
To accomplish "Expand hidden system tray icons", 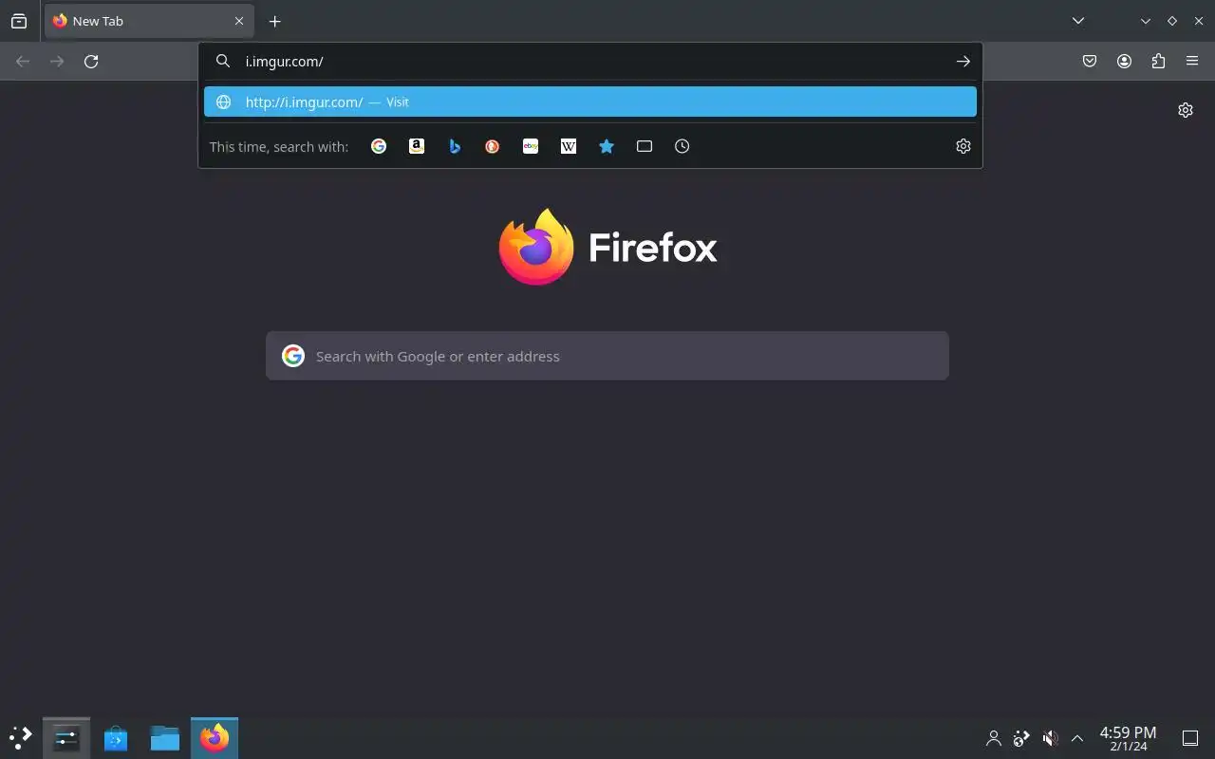I will (1077, 738).
